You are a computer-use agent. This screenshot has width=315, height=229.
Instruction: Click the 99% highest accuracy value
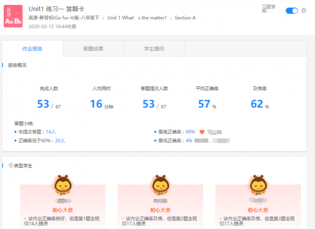[x=190, y=132]
